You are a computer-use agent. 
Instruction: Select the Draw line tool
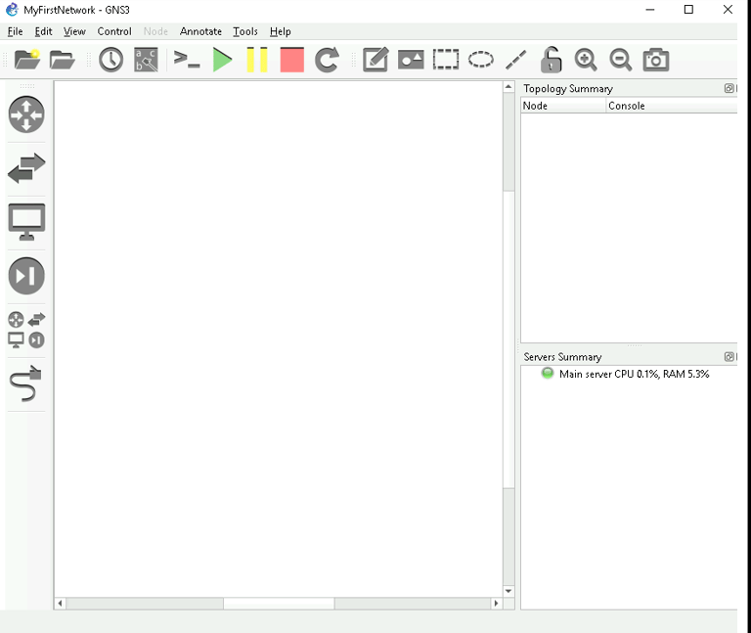(516, 60)
